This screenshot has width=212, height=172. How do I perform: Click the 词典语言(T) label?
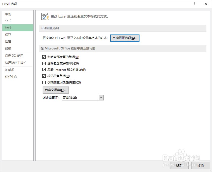pos(51,98)
